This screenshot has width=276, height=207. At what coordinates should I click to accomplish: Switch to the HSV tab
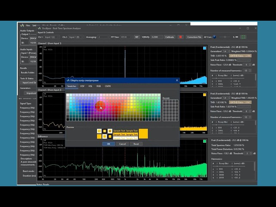point(82,86)
